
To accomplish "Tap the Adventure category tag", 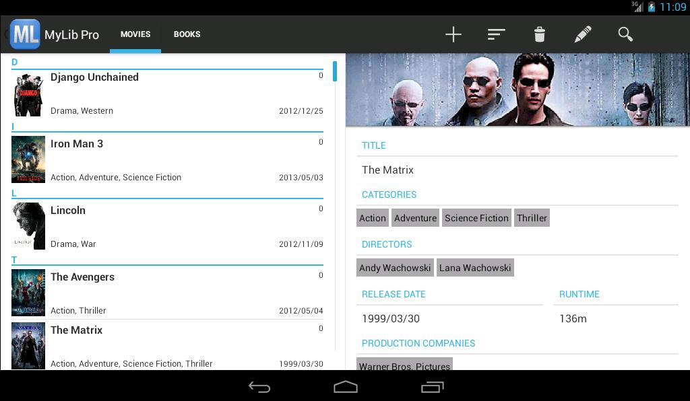I will tap(415, 218).
